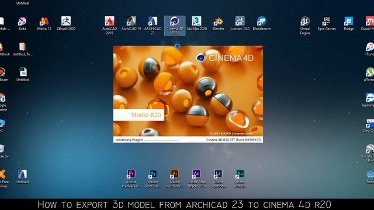The width and height of the screenshot is (374, 210).
Task: Click the Cinema 4D splash screen image
Action: click(188, 91)
